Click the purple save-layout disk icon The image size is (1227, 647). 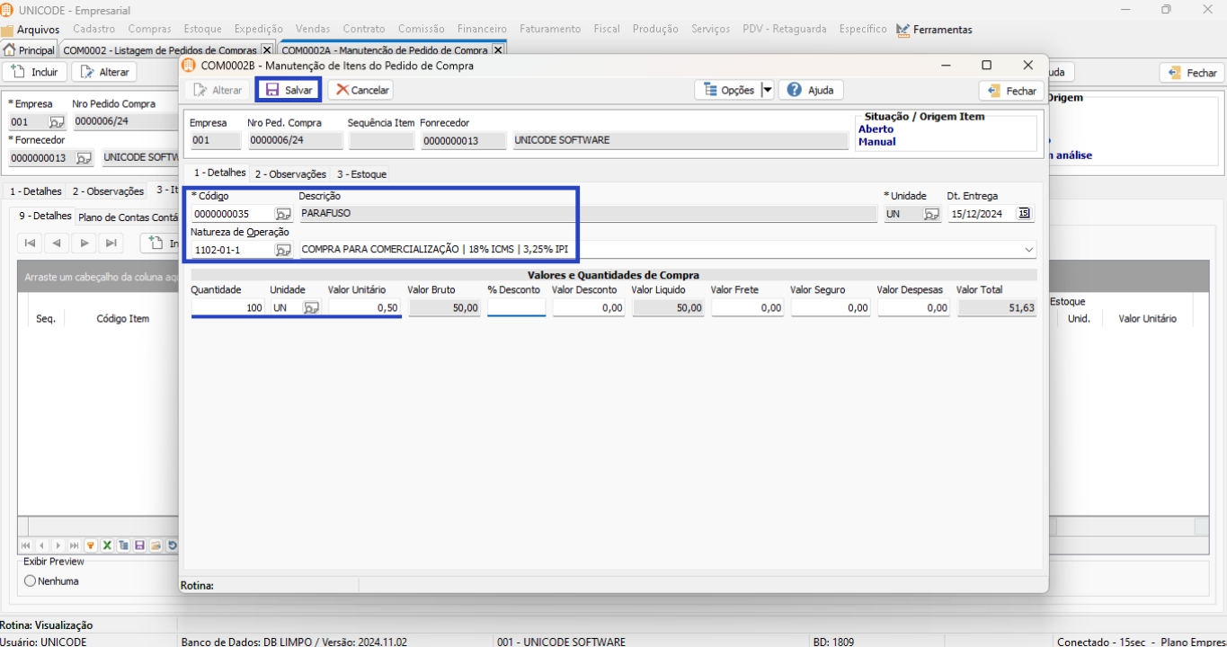pyautogui.click(x=139, y=545)
